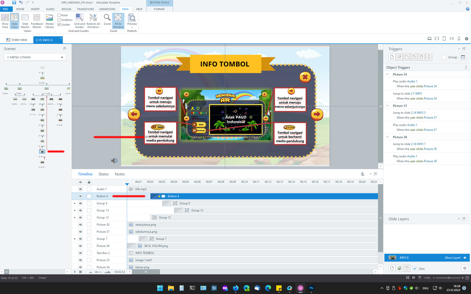Click the Zoom magnifier tool
Image resolution: width=471 pixels, height=294 pixels.
click(x=107, y=20)
